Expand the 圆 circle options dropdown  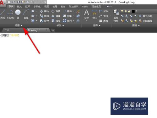click(x=18, y=20)
